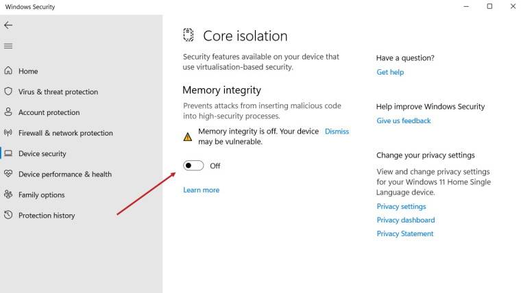The width and height of the screenshot is (521, 293).
Task: Open Privacy settings link
Action: tap(401, 206)
